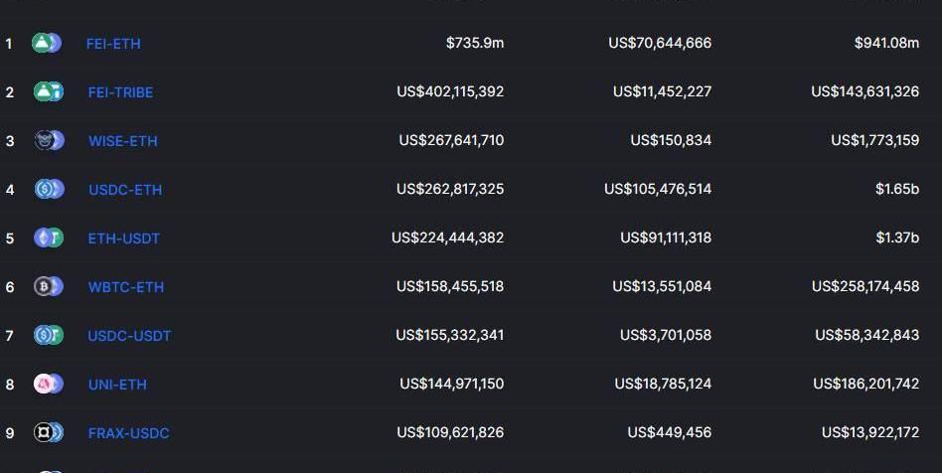Click the FEI-ETH pair token icon
The width and height of the screenshot is (942, 473).
click(47, 43)
